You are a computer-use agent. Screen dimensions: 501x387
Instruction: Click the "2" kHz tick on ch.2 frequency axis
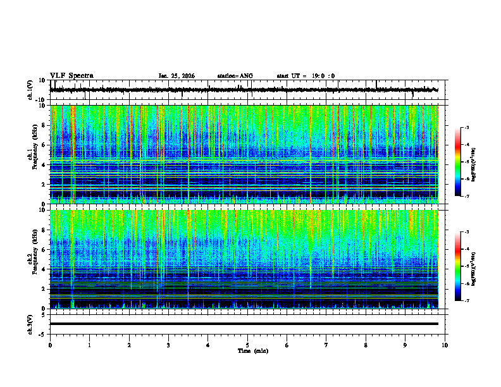click(x=44, y=289)
